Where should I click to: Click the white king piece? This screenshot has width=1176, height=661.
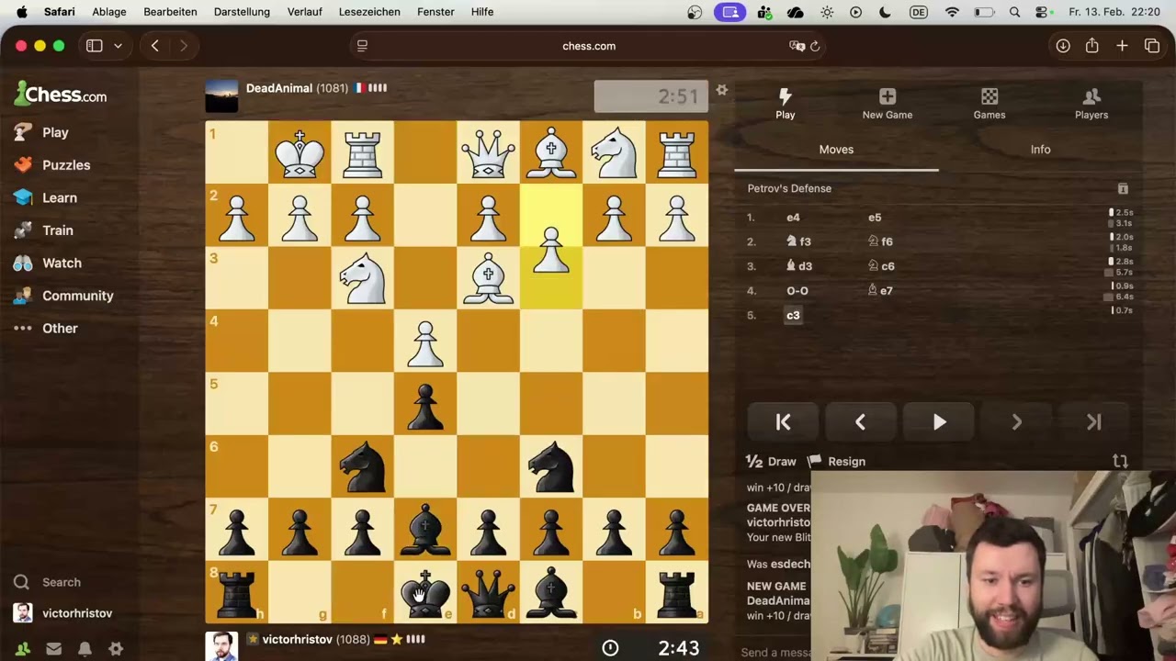click(300, 152)
